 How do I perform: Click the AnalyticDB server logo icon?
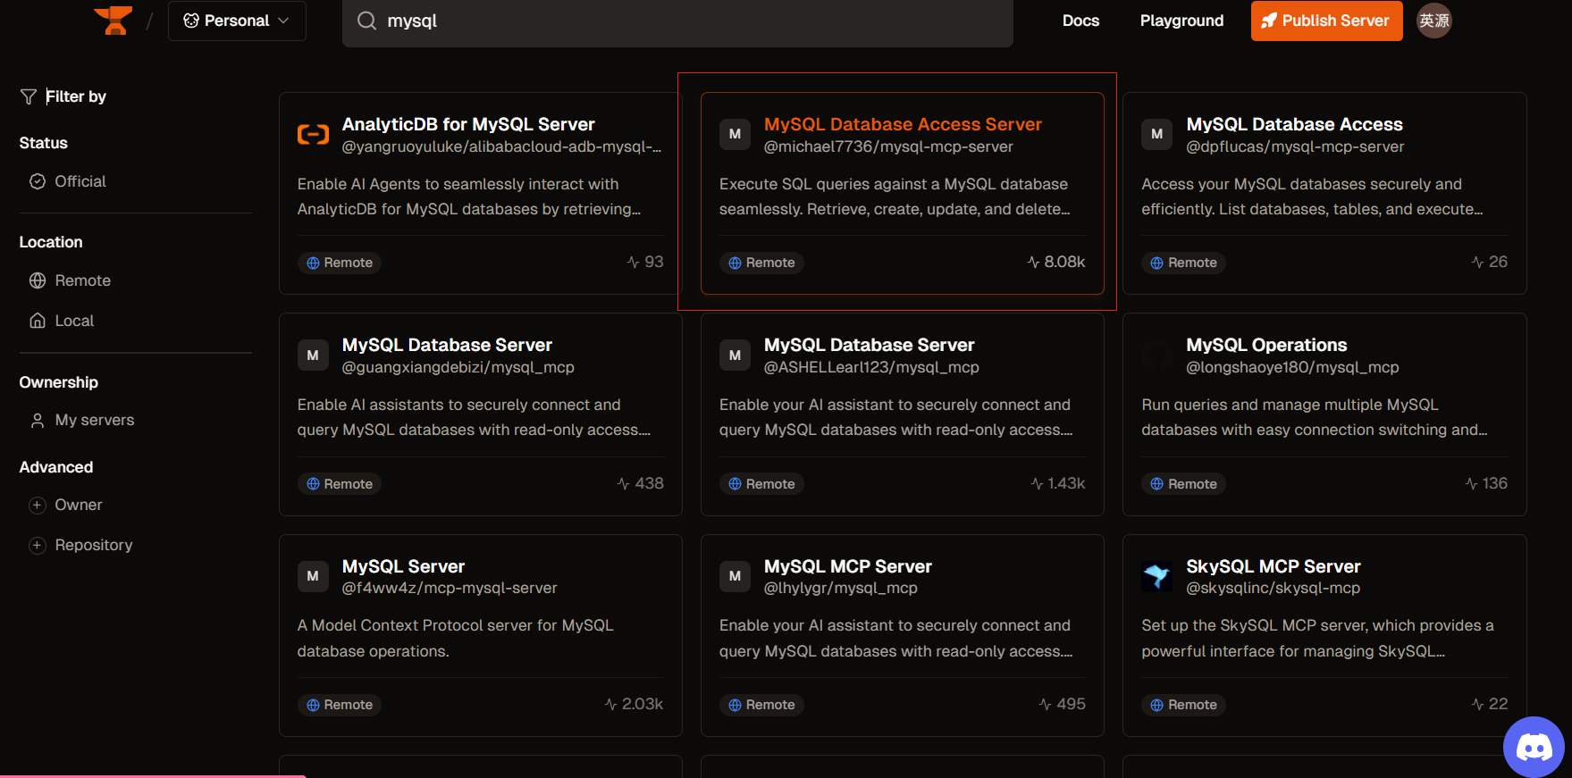(x=313, y=134)
